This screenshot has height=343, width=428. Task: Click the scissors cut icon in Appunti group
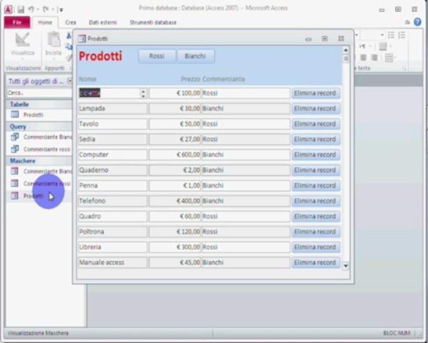pyautogui.click(x=69, y=35)
